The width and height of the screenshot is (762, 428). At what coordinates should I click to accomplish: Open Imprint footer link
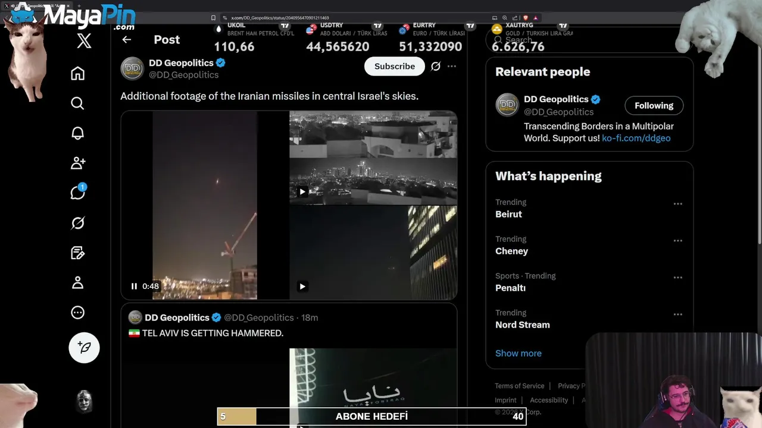(x=505, y=400)
